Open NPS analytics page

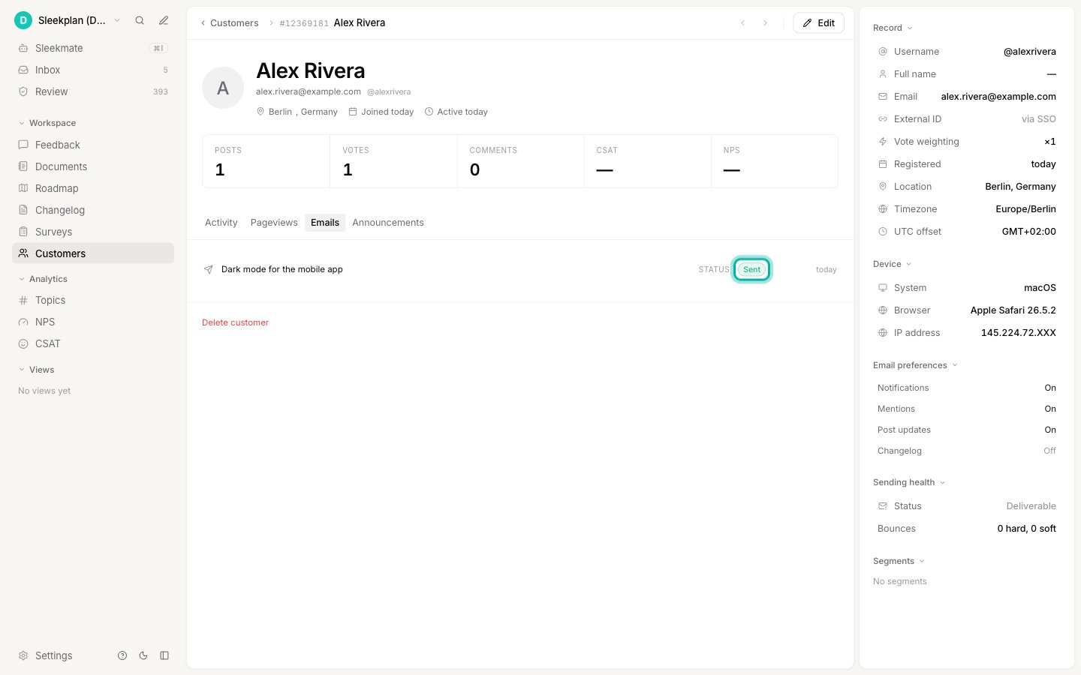coord(93,322)
